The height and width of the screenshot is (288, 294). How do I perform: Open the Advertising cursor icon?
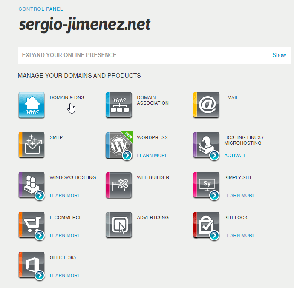pos(119,225)
